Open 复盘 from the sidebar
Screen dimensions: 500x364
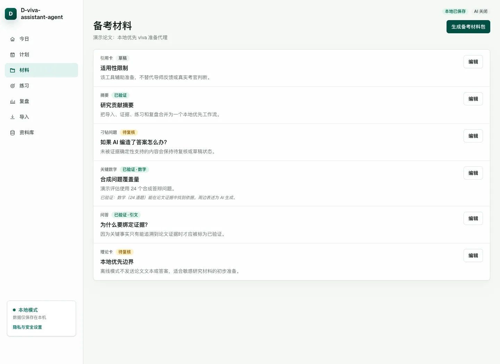41,101
